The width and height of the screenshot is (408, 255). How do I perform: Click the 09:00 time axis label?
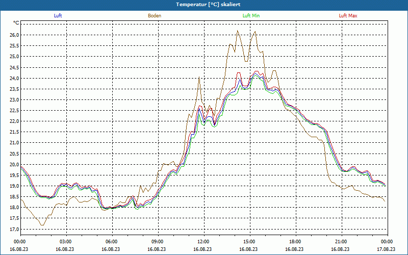tap(158, 242)
